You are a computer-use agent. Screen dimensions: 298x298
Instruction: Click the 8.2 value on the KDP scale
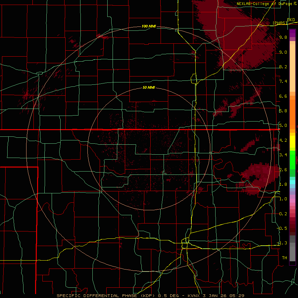[x=283, y=67]
